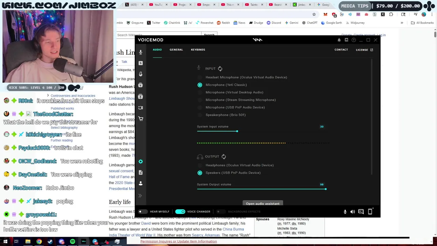Open the Chrome extensions puzzle icon
437x246 pixels.
pyautogui.click(x=391, y=14)
